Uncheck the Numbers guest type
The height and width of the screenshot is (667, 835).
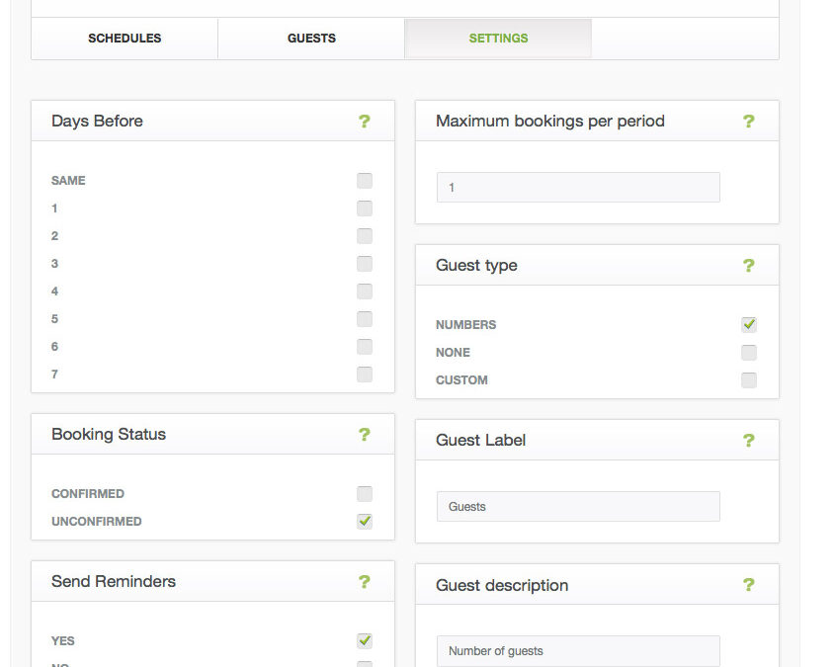click(x=749, y=324)
